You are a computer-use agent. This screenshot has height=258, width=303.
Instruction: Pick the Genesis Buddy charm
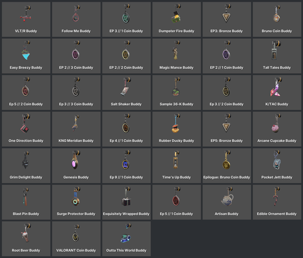[76, 160]
